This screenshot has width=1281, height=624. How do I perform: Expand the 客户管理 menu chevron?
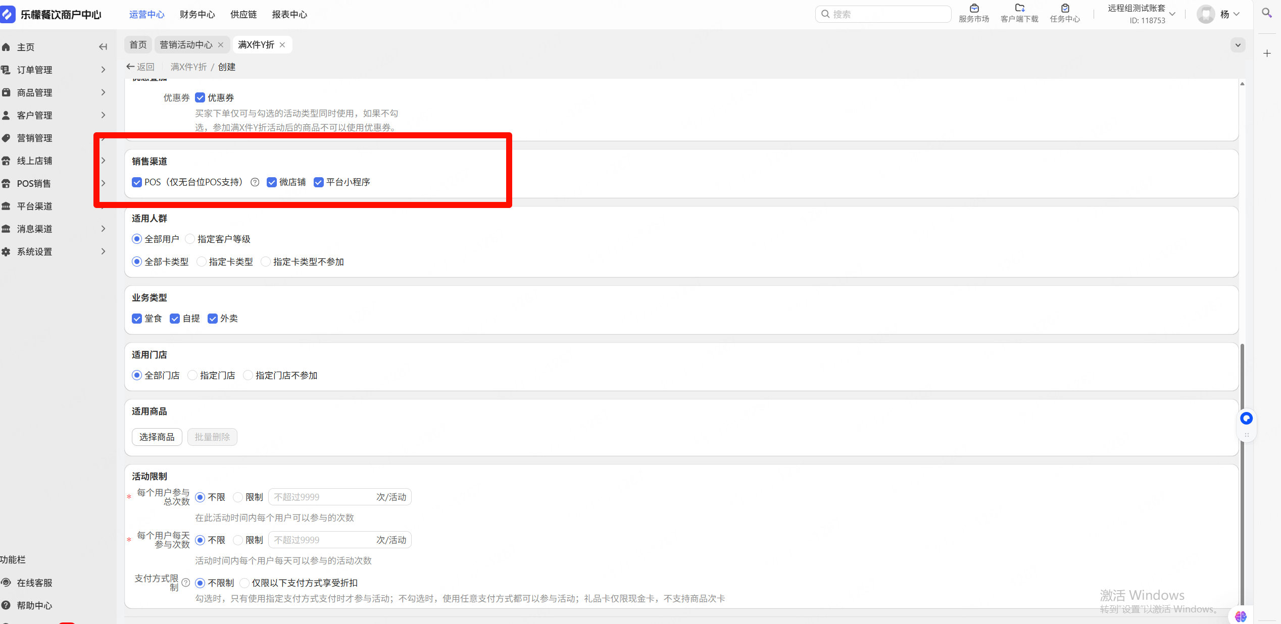[x=103, y=115]
